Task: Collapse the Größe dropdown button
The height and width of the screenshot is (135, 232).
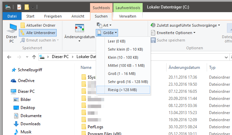Action: pos(107,33)
